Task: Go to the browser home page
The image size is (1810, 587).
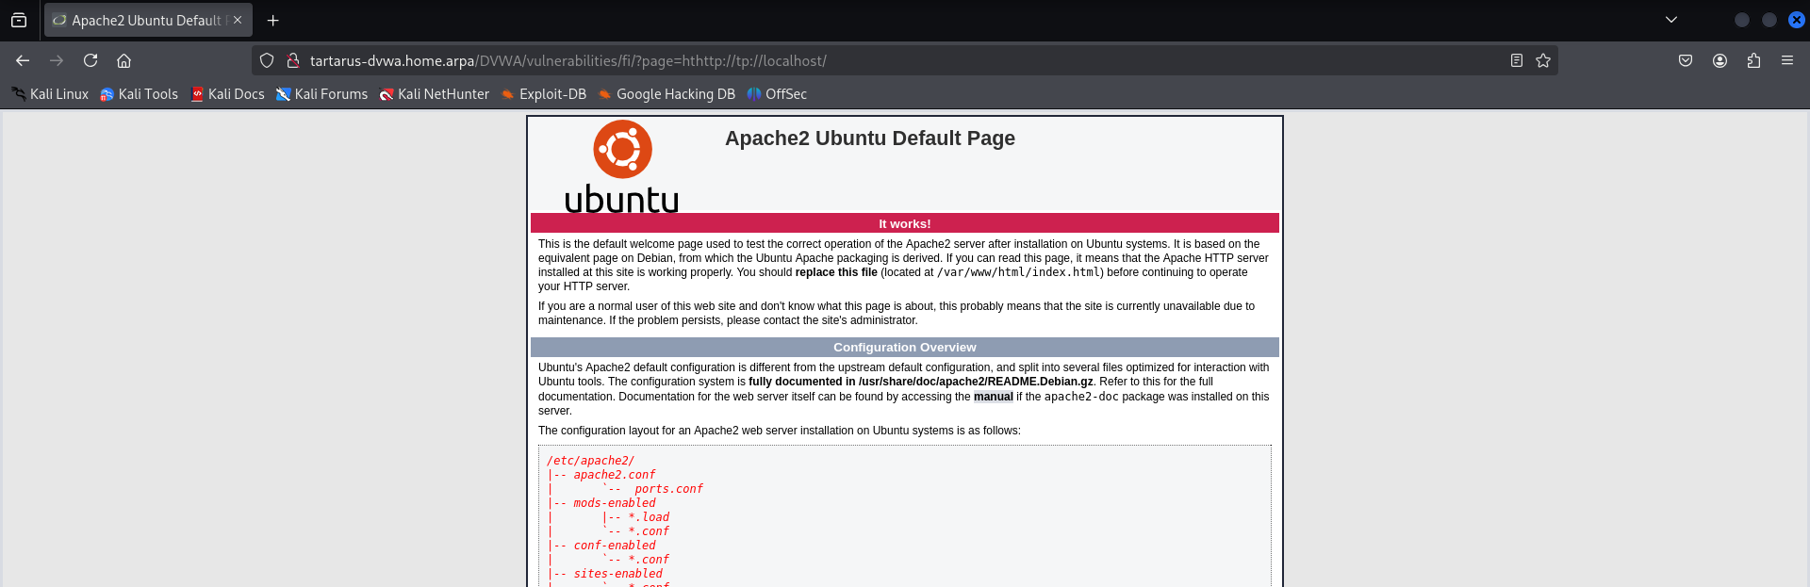Action: coord(123,60)
